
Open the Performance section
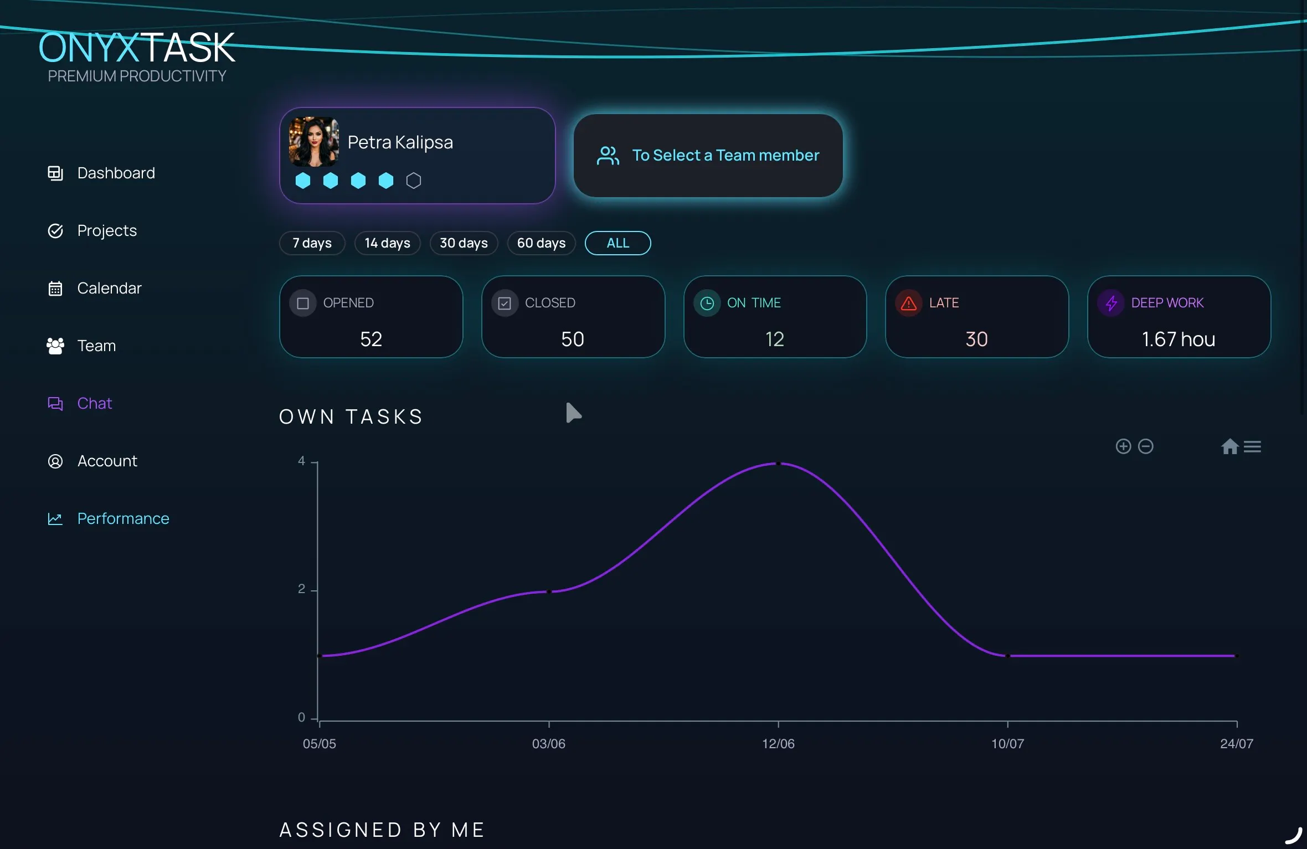tap(124, 519)
